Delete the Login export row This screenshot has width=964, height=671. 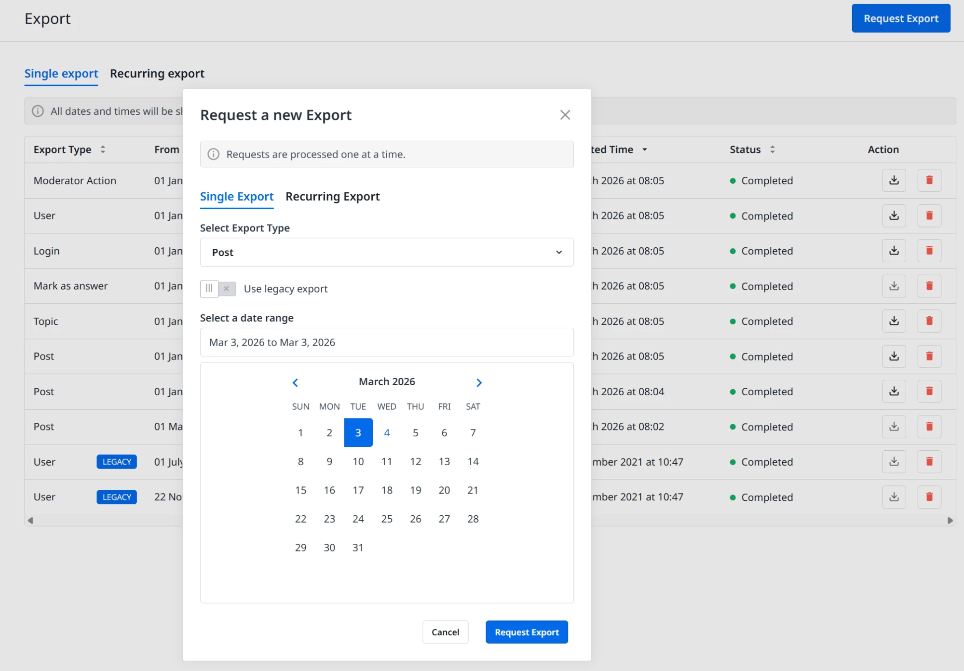[x=929, y=251]
